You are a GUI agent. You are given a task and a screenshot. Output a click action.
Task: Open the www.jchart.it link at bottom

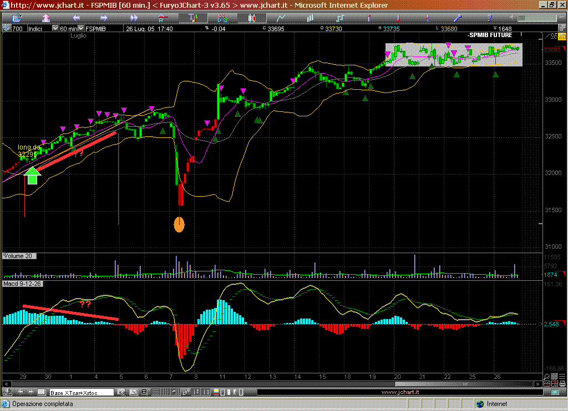[400, 392]
